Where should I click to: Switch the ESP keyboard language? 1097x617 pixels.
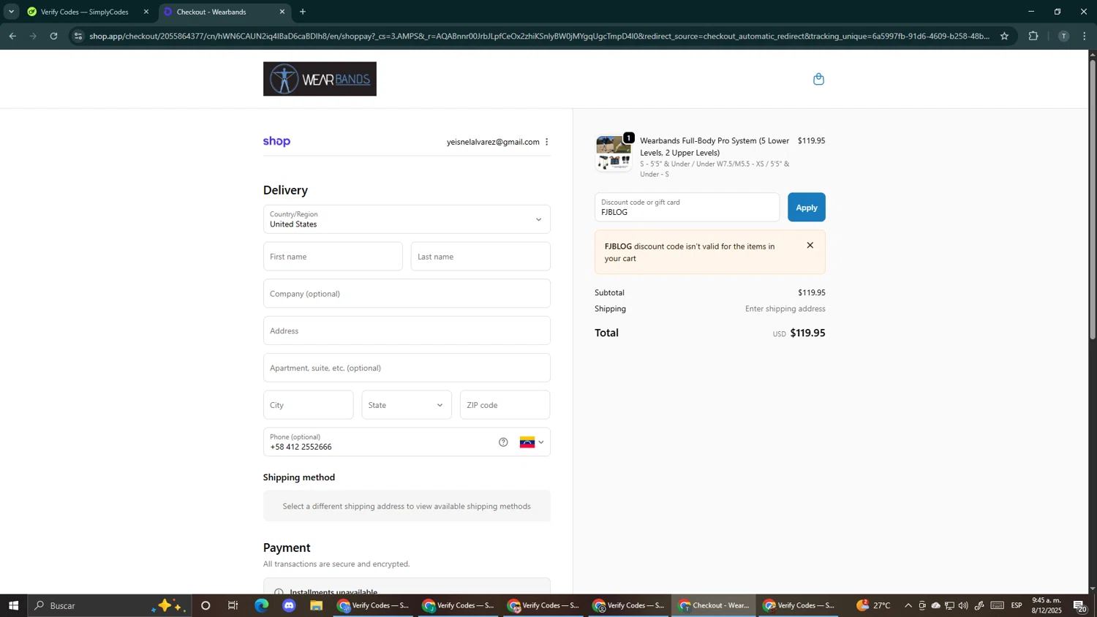click(x=1017, y=605)
